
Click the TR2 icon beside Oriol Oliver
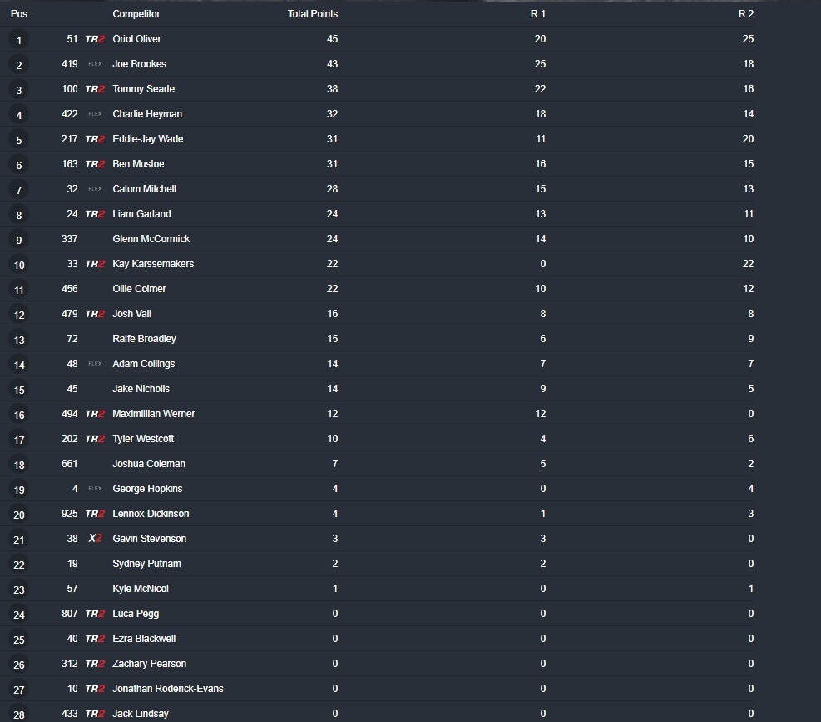coord(95,39)
